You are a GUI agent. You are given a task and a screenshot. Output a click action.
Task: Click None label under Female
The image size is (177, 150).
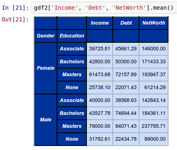coord(72,87)
